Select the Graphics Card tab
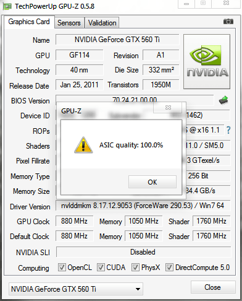 tap(29, 22)
